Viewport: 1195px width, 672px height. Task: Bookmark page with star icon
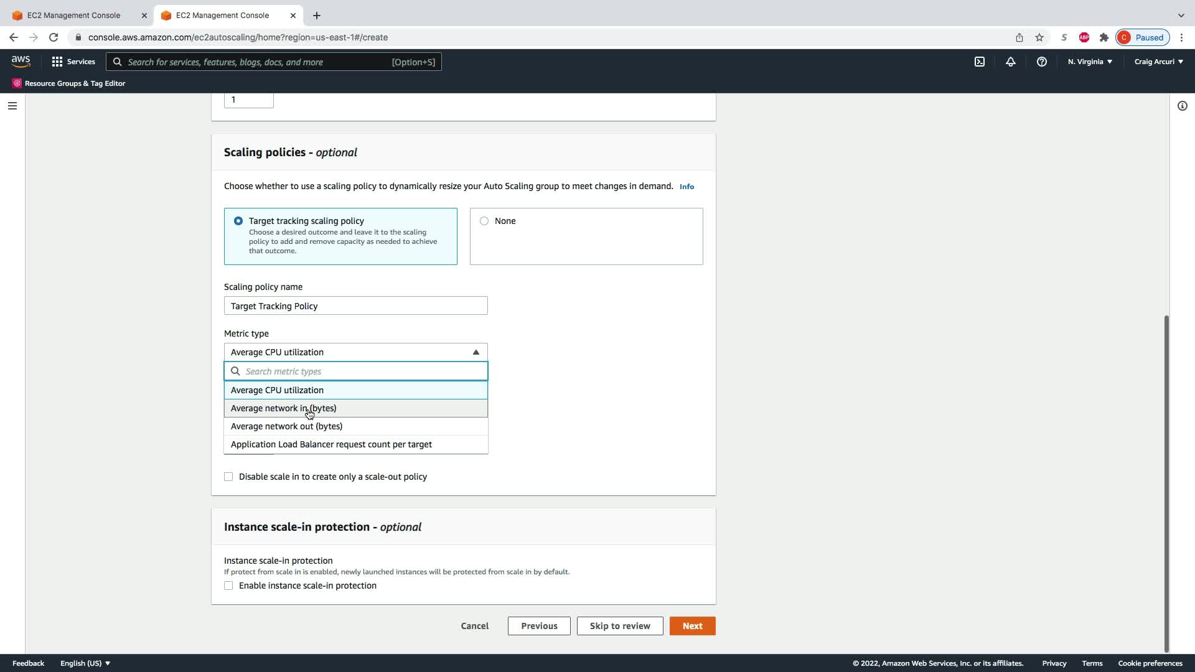click(x=1039, y=37)
